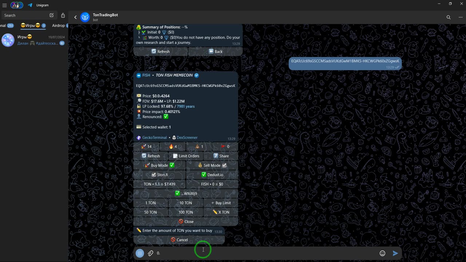Buy with 100 TON
The height and width of the screenshot is (262, 466).
186,213
